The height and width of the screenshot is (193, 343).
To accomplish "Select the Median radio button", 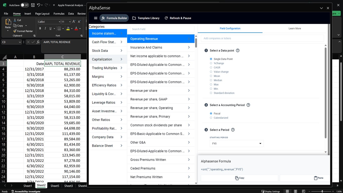I will coord(211,80).
